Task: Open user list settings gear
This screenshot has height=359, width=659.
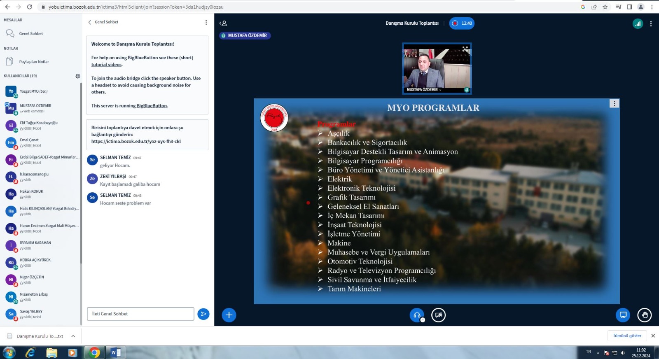Action: pos(78,76)
